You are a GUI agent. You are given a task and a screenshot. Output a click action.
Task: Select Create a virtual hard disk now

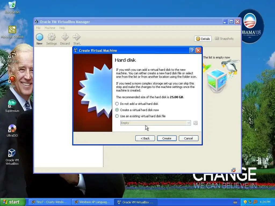137,110
